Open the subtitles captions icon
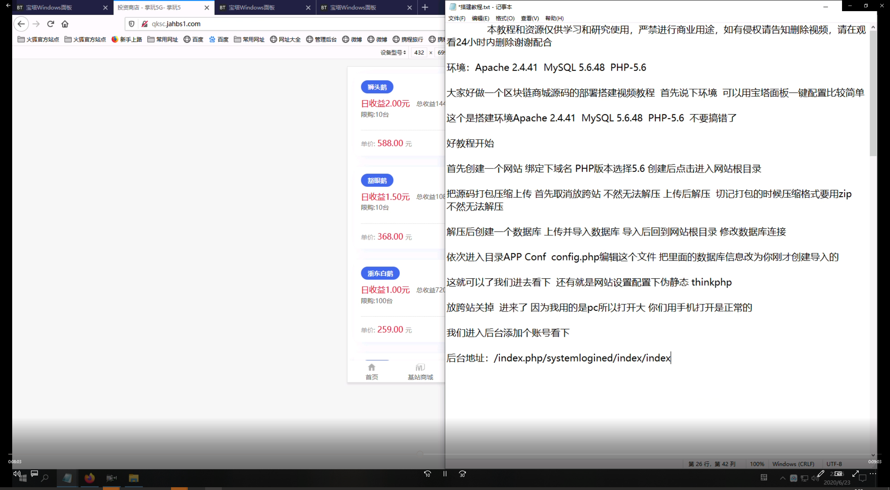The height and width of the screenshot is (490, 890). pyautogui.click(x=34, y=474)
